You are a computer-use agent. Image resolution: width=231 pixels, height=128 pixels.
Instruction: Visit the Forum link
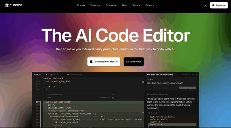[136, 5]
